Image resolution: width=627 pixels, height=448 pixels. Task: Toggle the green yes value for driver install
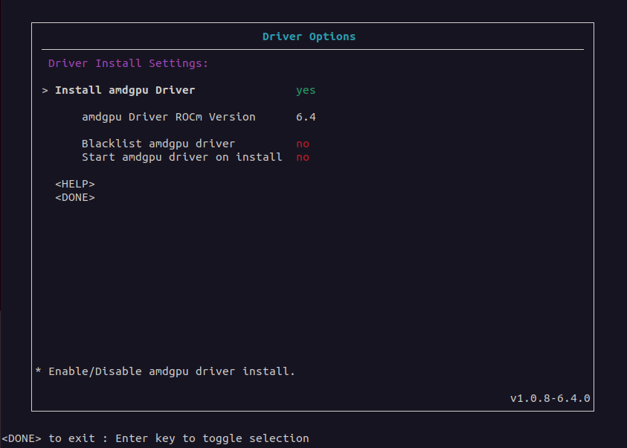[x=305, y=90]
